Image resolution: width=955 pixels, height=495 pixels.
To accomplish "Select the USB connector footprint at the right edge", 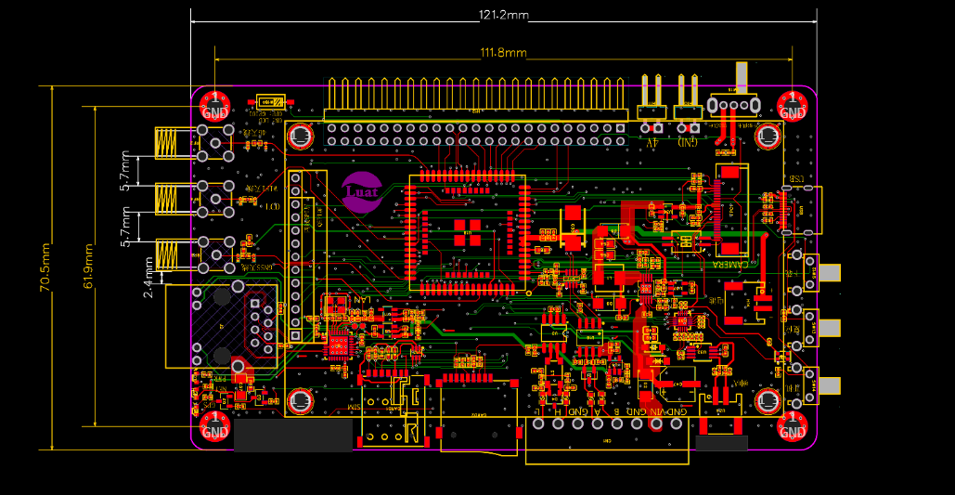I will (x=800, y=210).
